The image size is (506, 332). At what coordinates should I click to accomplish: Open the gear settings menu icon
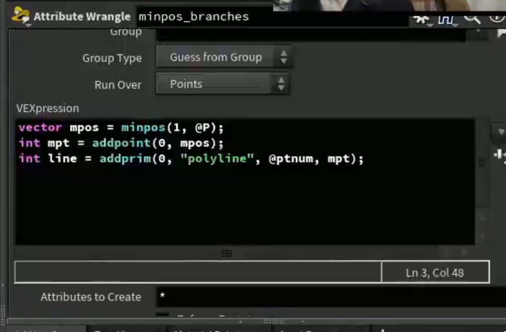[x=421, y=19]
